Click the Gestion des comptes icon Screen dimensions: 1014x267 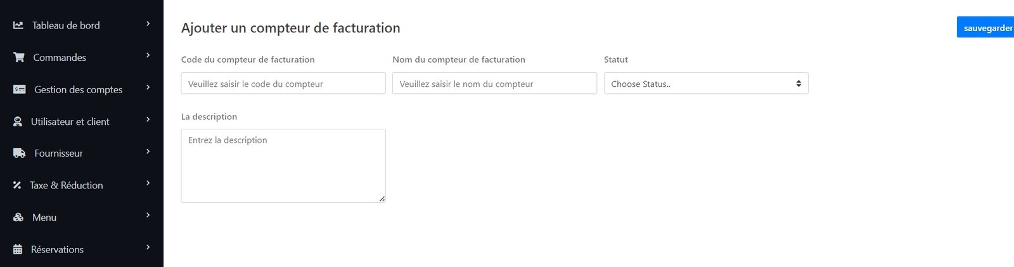[x=20, y=89]
